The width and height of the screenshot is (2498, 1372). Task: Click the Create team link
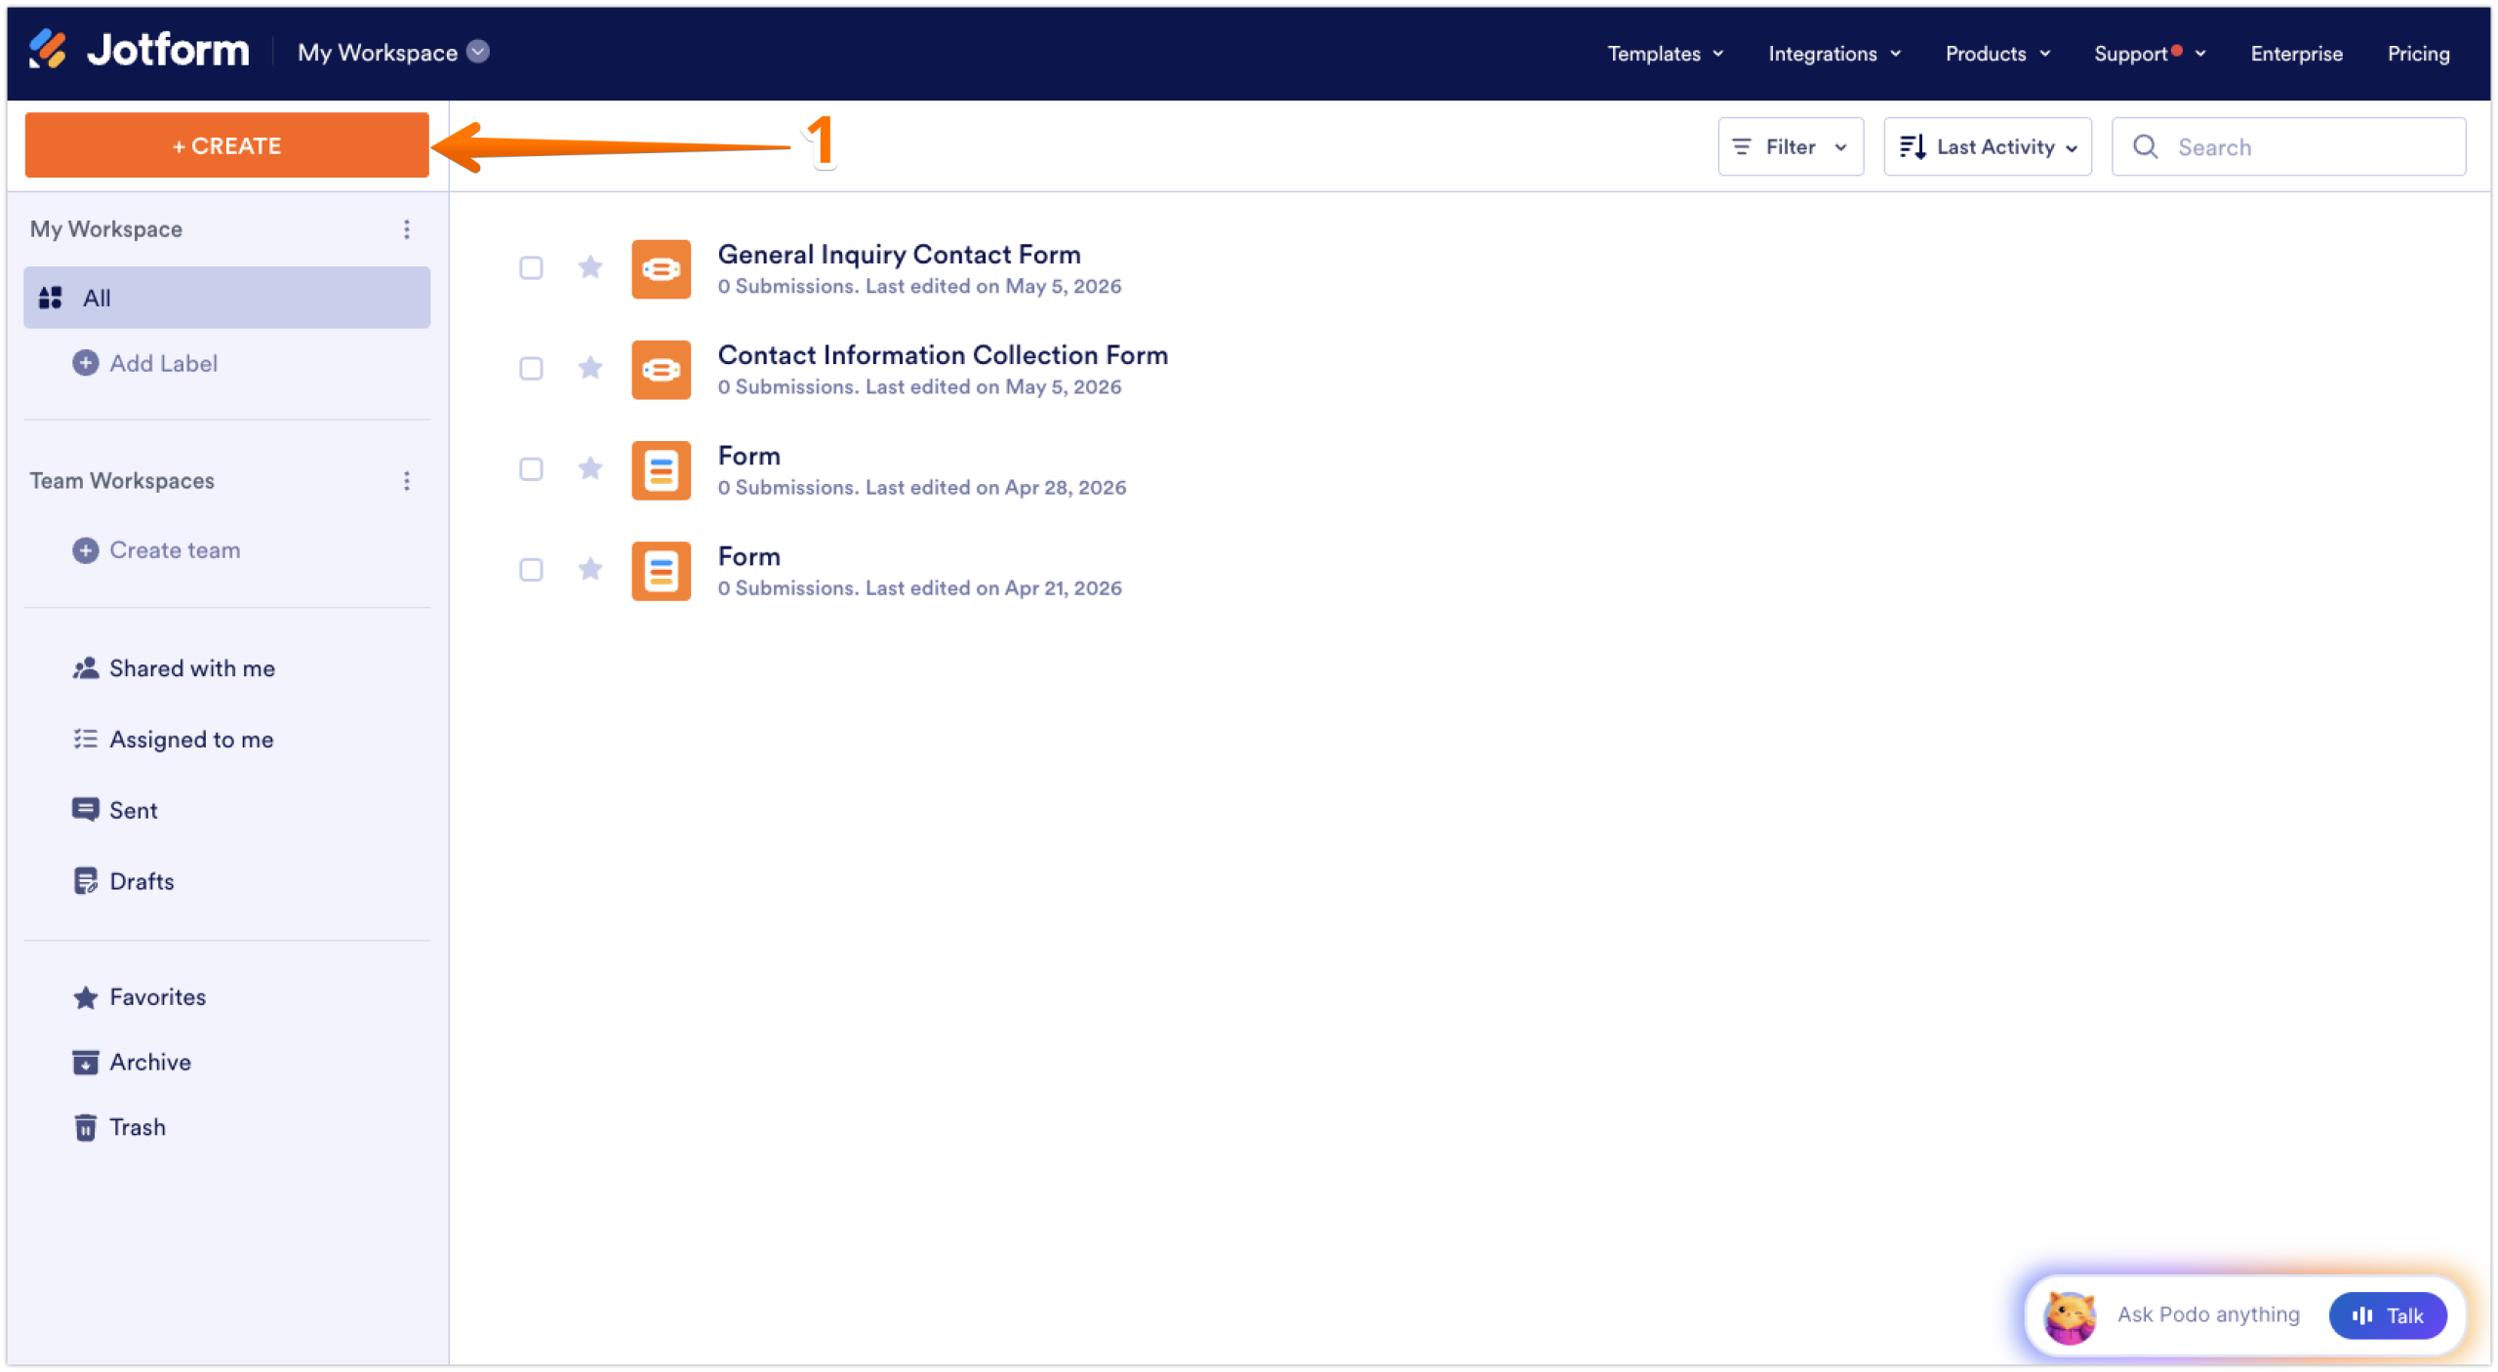[x=175, y=550]
